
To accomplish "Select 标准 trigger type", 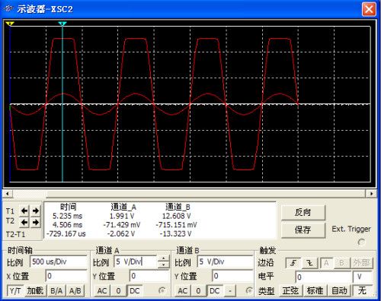I will click(315, 290).
